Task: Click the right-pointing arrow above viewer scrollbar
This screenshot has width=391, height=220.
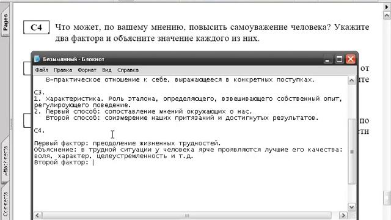Action: click(x=387, y=7)
